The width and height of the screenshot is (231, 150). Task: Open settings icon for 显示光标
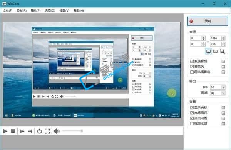pos(223,108)
